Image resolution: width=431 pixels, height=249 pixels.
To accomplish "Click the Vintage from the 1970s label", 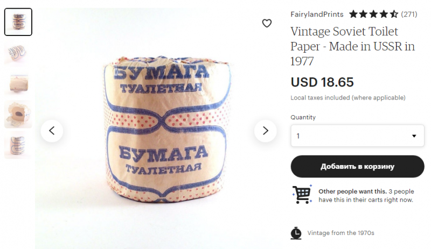I will [340, 233].
